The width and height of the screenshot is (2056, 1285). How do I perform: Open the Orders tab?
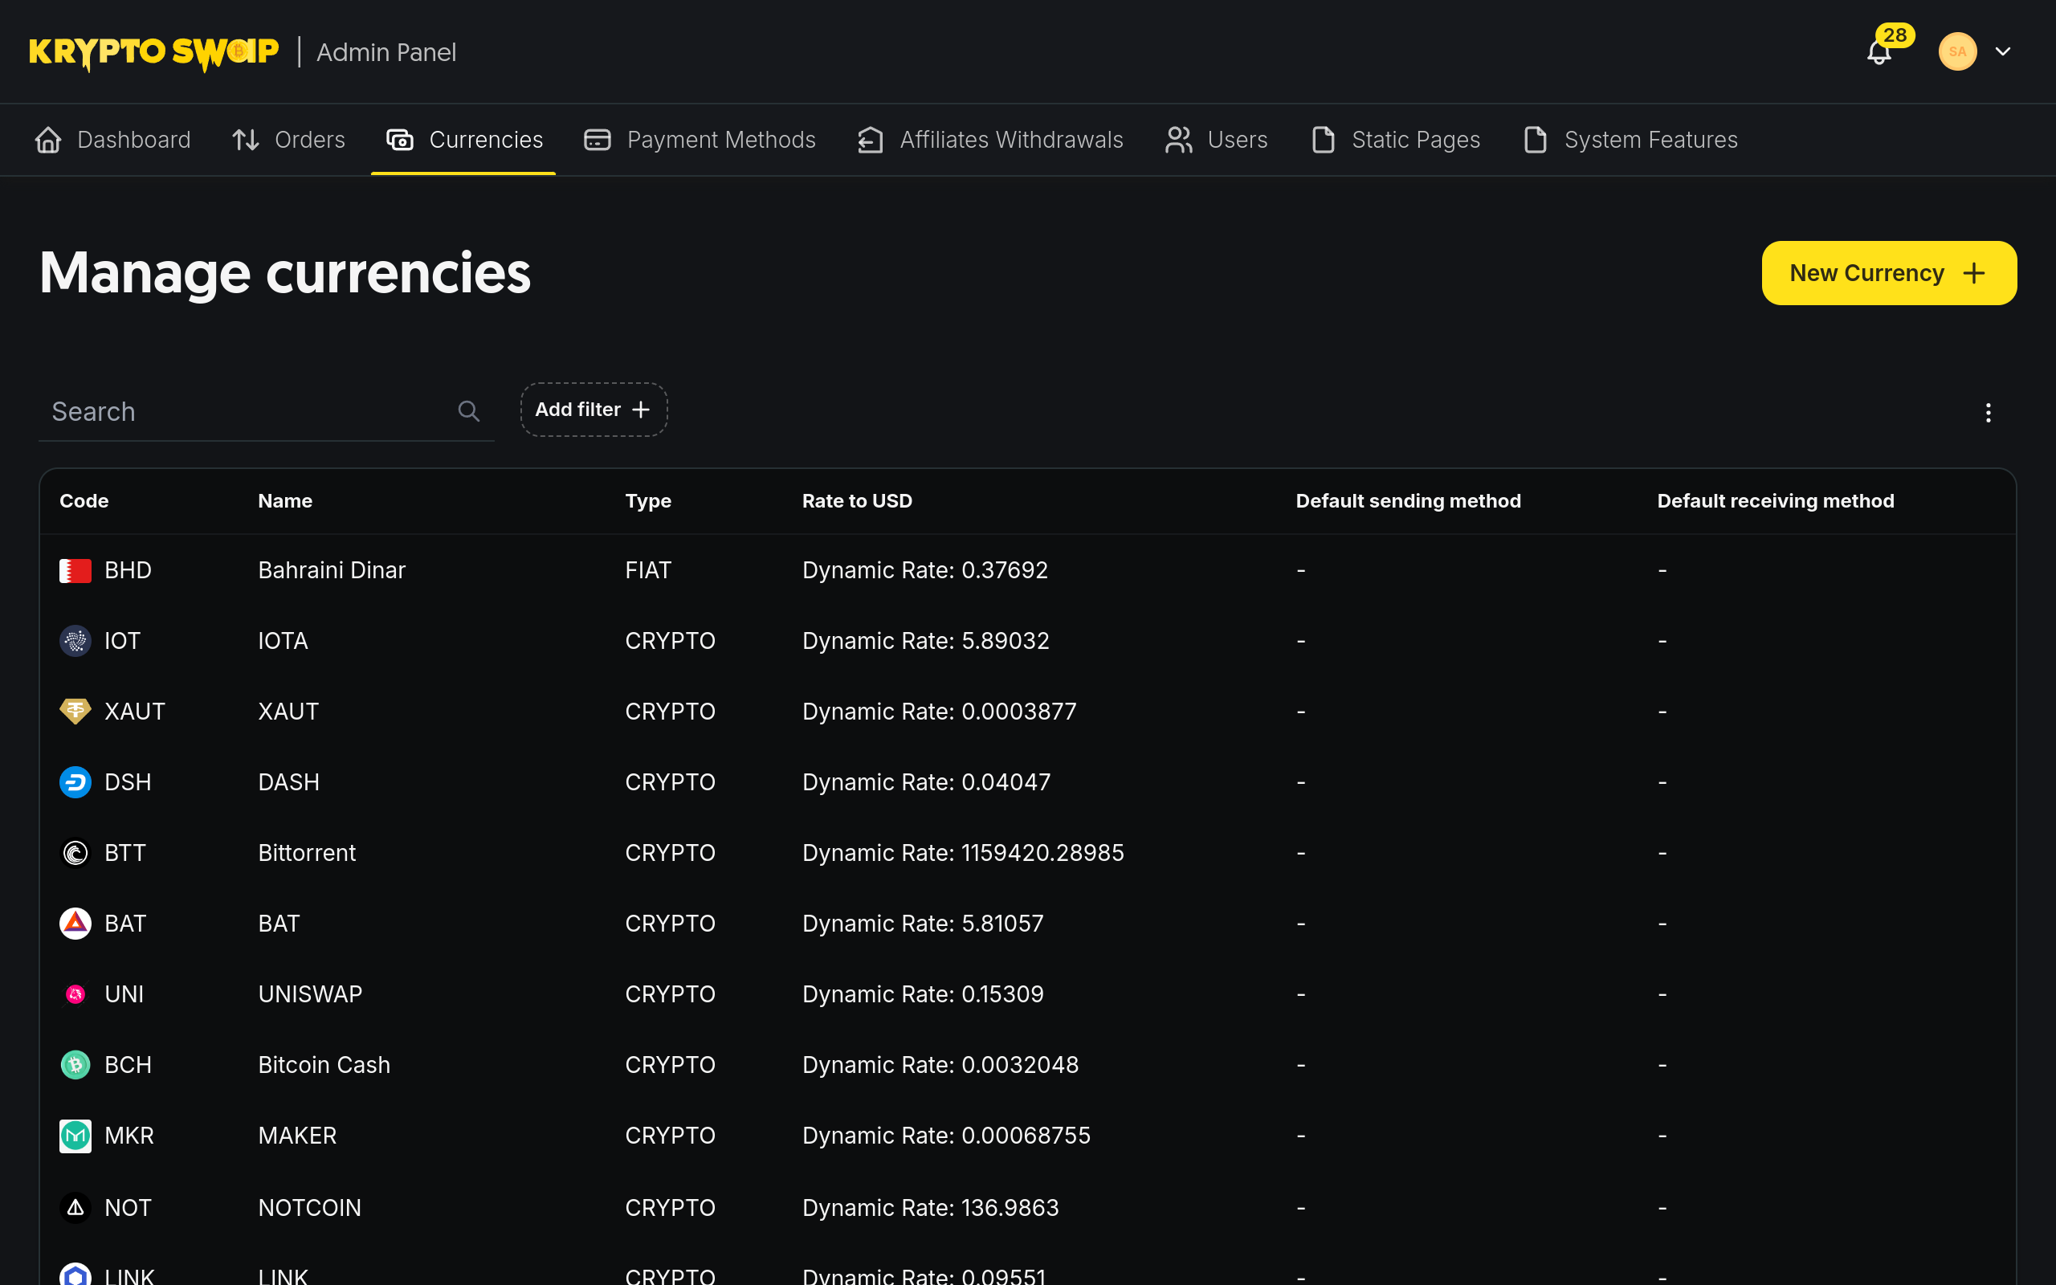tap(289, 140)
